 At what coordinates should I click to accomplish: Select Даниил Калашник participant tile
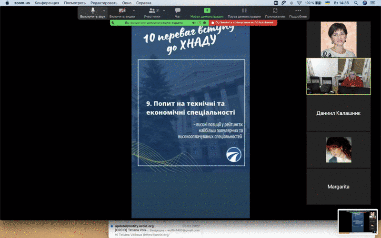[339, 113]
